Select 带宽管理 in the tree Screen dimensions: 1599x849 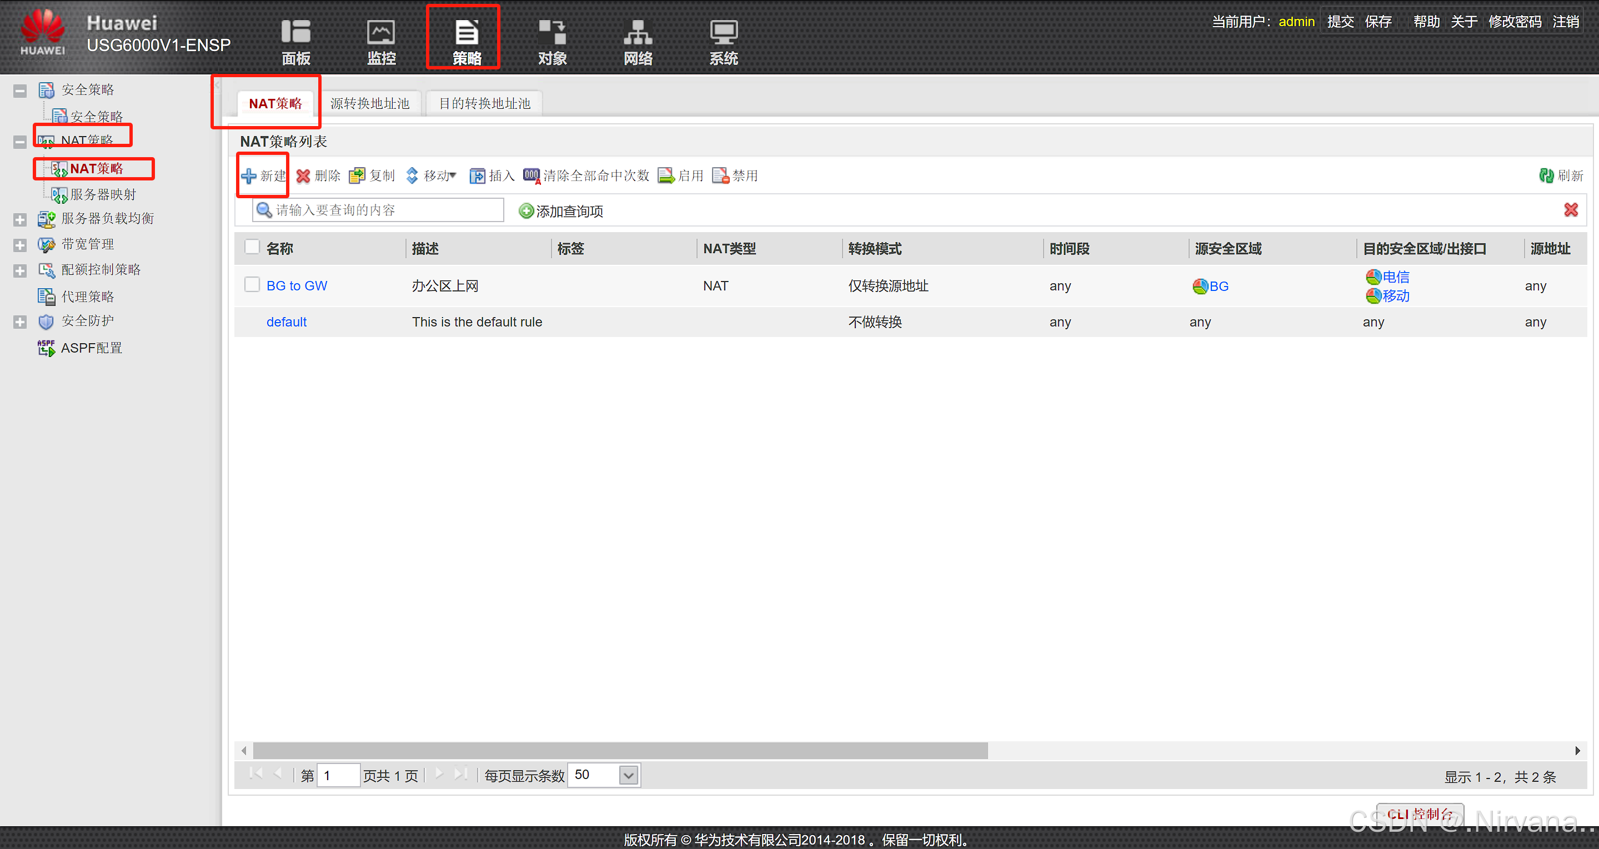[x=76, y=244]
